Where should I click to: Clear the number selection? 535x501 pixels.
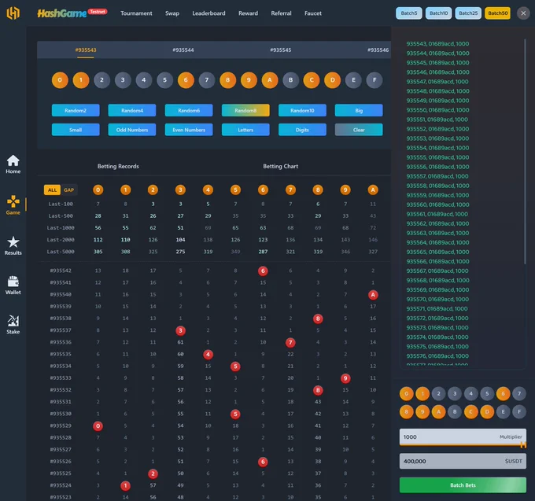pyautogui.click(x=359, y=130)
